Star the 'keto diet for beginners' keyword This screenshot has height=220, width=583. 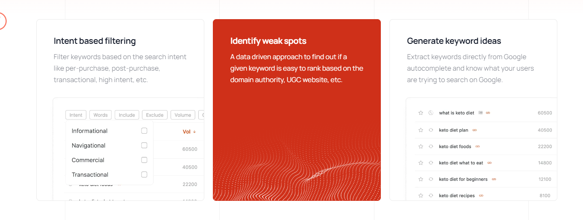(421, 180)
